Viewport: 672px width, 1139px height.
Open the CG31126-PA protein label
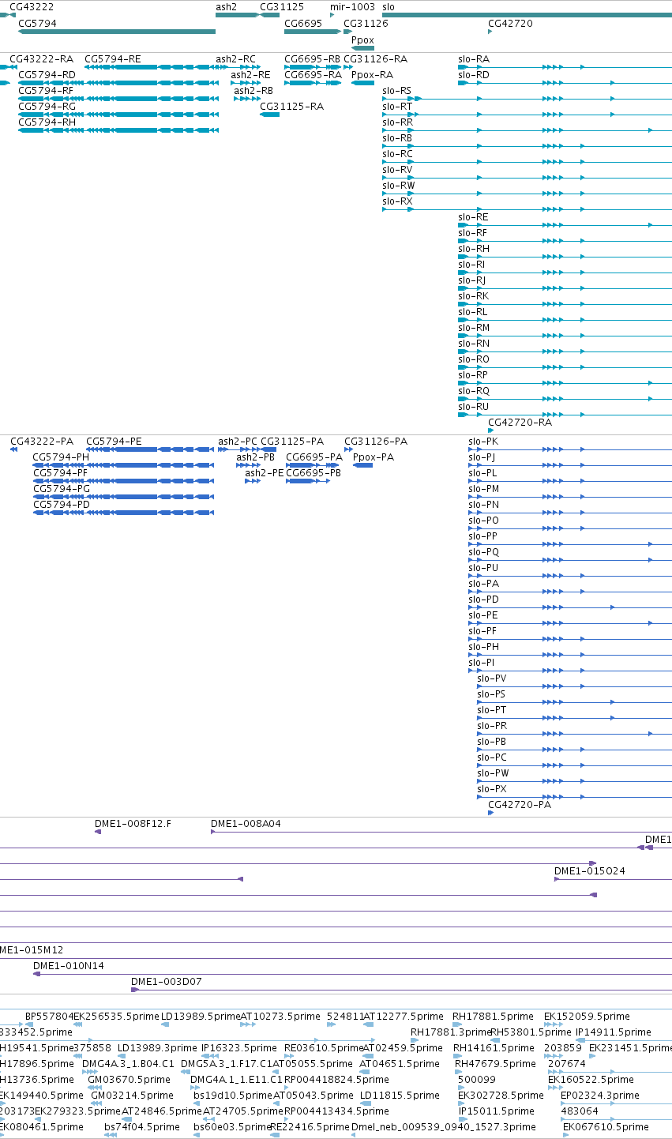click(376, 442)
